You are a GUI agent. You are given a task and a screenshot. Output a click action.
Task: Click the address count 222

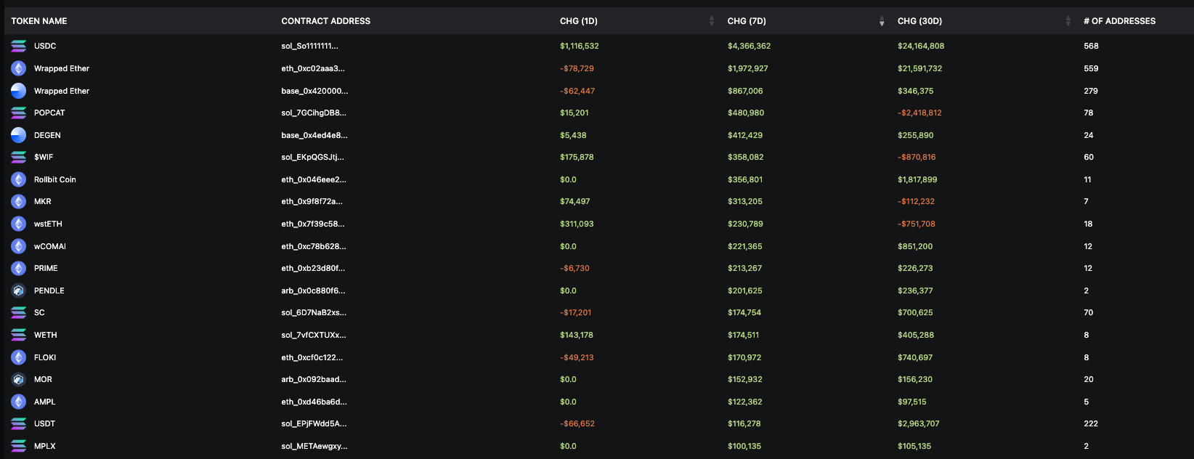coord(1091,423)
